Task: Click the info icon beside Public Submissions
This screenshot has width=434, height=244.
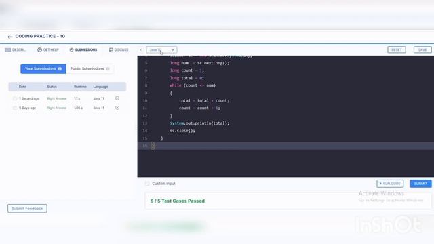Action: tap(108, 69)
